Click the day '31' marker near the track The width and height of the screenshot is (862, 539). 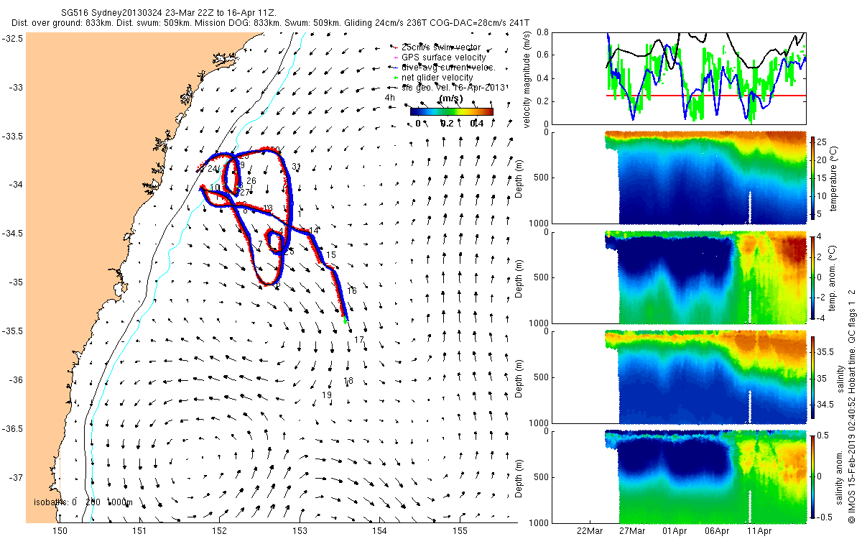tap(297, 167)
